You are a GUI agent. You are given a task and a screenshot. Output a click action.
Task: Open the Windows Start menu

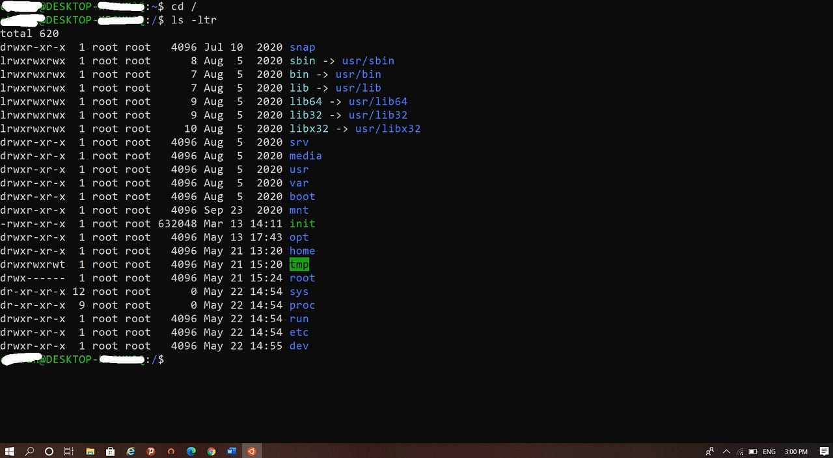click(10, 451)
